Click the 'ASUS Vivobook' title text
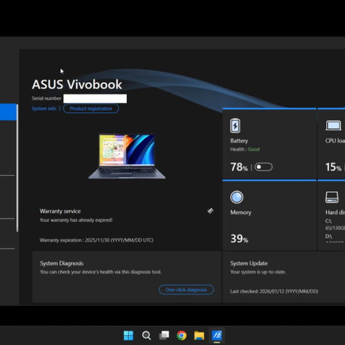 [x=77, y=84]
